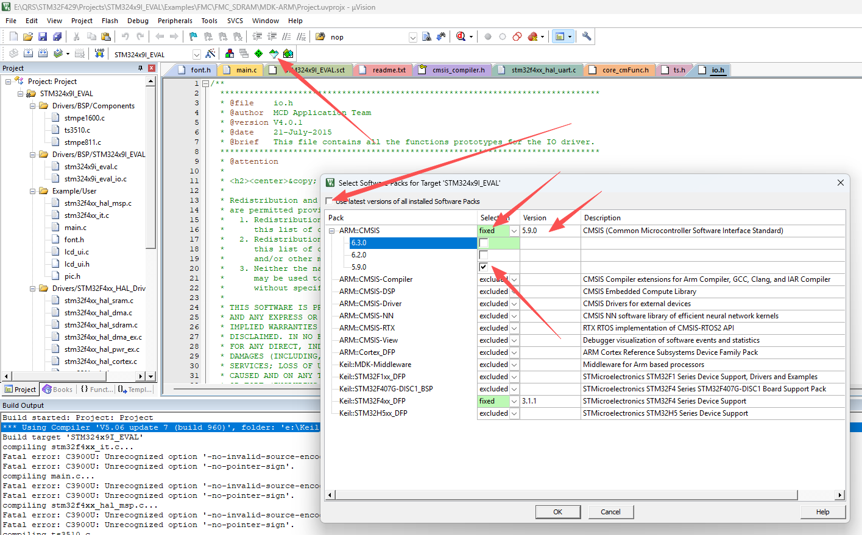
Task: Open selection dropdown for ARM::CMSIS-Driver
Action: click(514, 304)
